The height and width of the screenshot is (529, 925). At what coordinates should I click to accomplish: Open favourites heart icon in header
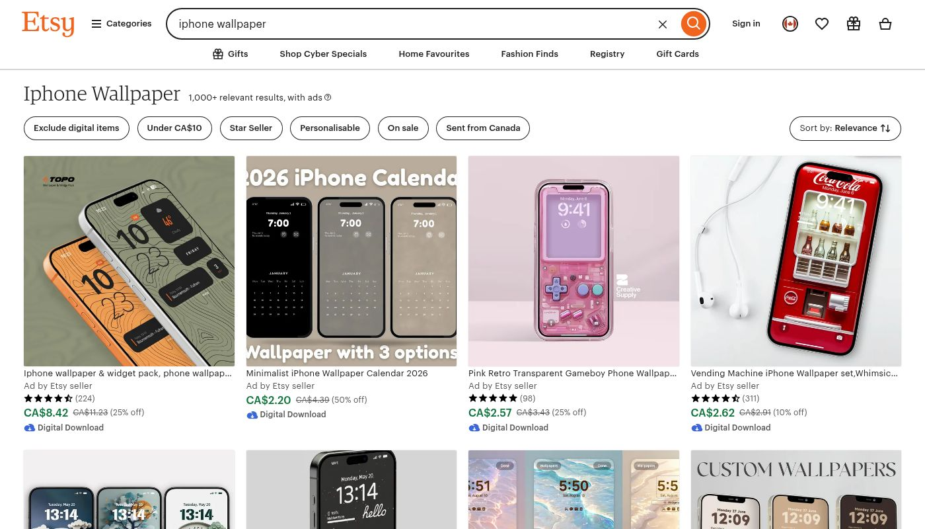tap(822, 24)
